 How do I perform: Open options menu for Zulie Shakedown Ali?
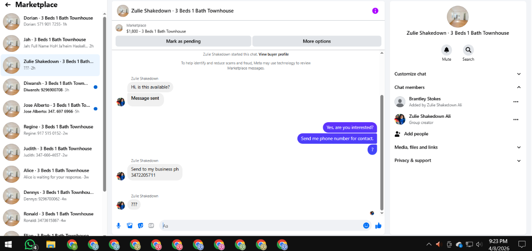click(x=516, y=120)
